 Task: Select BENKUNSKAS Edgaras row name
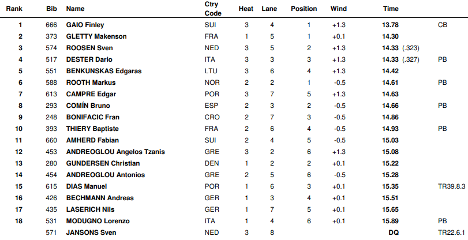click(103, 71)
